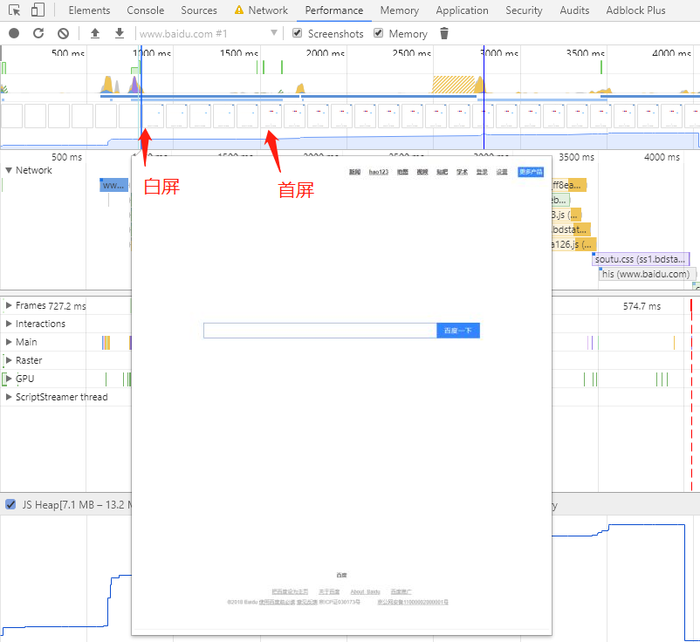
Task: Save the profile with the download icon
Action: [120, 33]
